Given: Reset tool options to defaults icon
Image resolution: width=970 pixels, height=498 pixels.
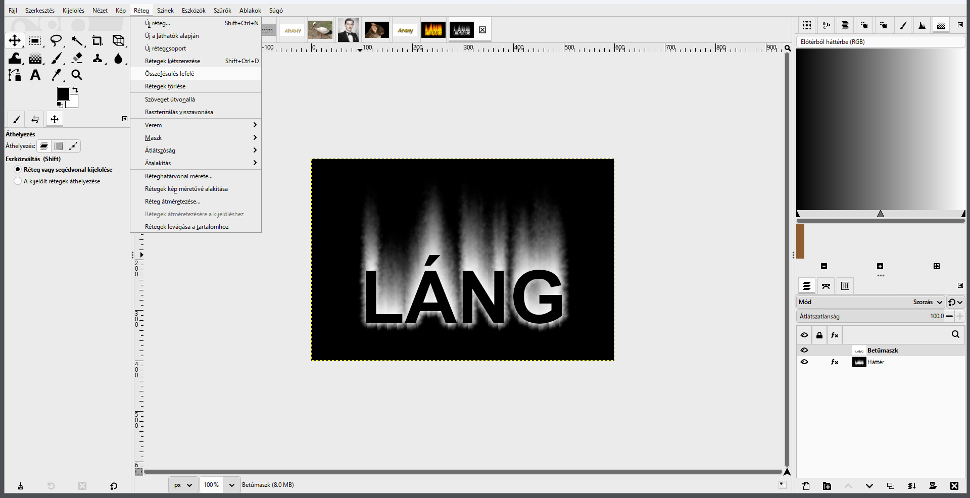Looking at the screenshot, I should (x=114, y=486).
